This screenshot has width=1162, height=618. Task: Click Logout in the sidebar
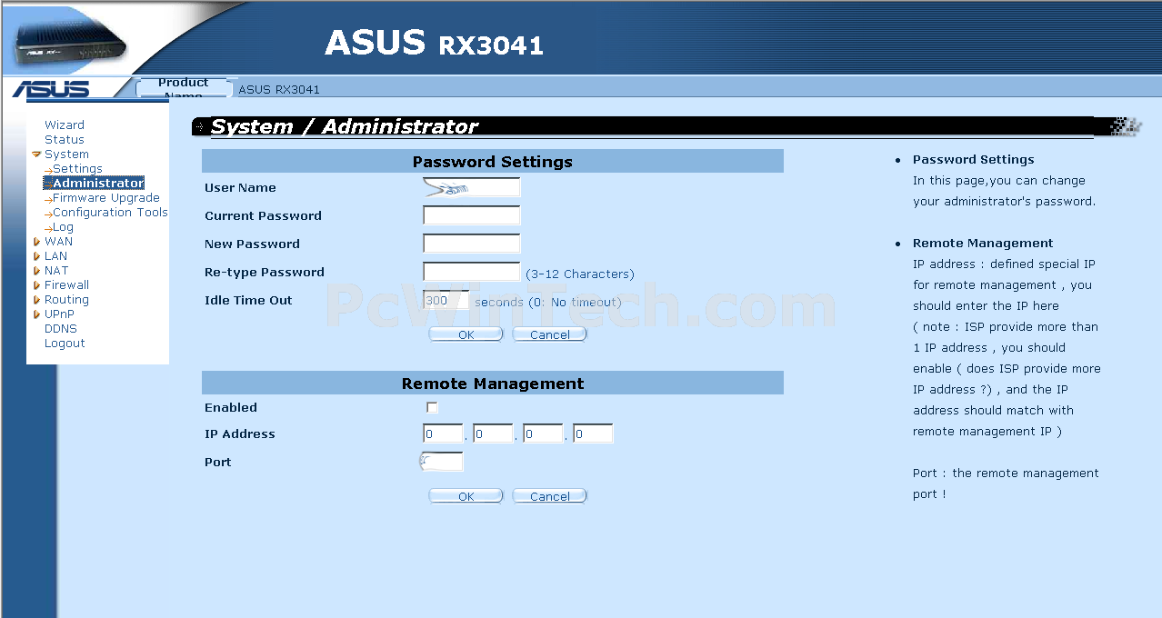[65, 344]
